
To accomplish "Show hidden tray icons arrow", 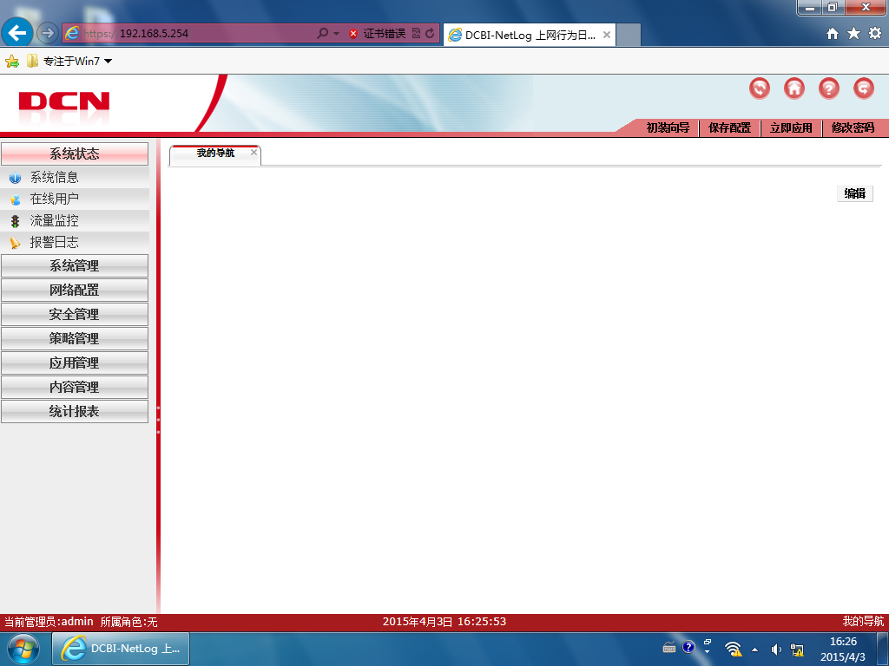I will (x=754, y=650).
